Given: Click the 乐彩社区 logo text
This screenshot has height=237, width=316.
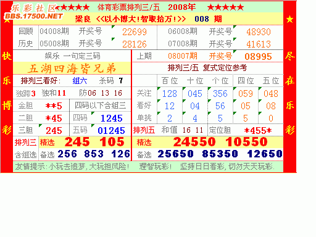Looking at the screenshot, I should (x=33, y=8).
